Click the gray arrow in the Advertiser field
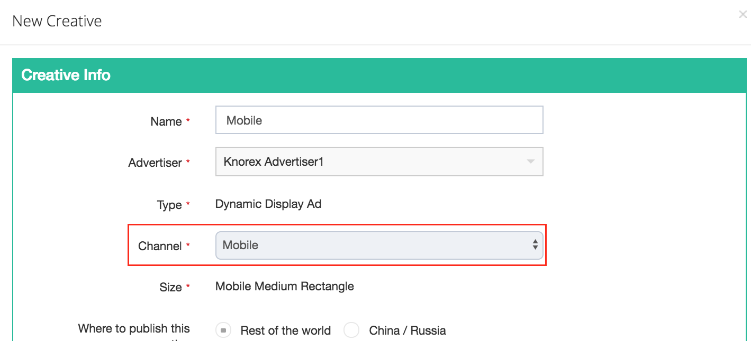This screenshot has width=751, height=341. pyautogui.click(x=530, y=162)
